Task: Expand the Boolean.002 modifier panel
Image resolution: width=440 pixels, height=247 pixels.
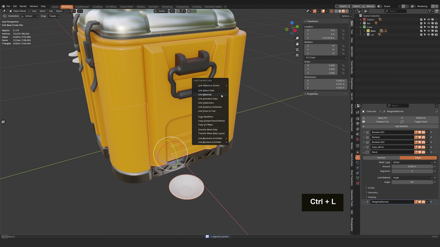Action: click(364, 142)
